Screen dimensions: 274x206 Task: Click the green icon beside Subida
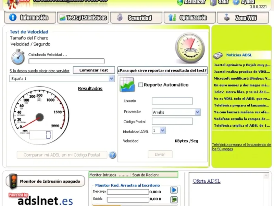point(174,199)
